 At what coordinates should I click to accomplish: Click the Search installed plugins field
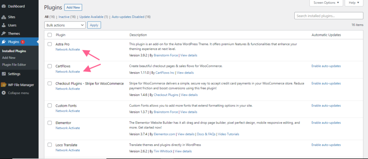click(329, 16)
